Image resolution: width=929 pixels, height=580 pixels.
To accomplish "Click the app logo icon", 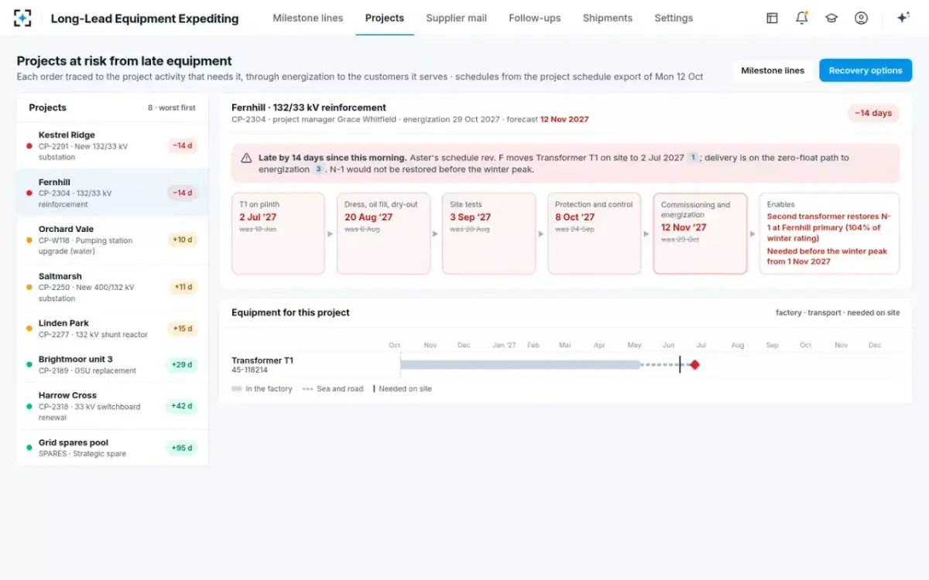I will [22, 18].
